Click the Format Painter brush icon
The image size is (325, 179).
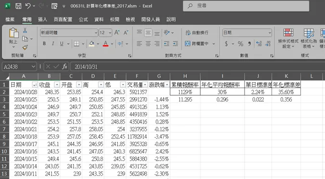(x=25, y=47)
